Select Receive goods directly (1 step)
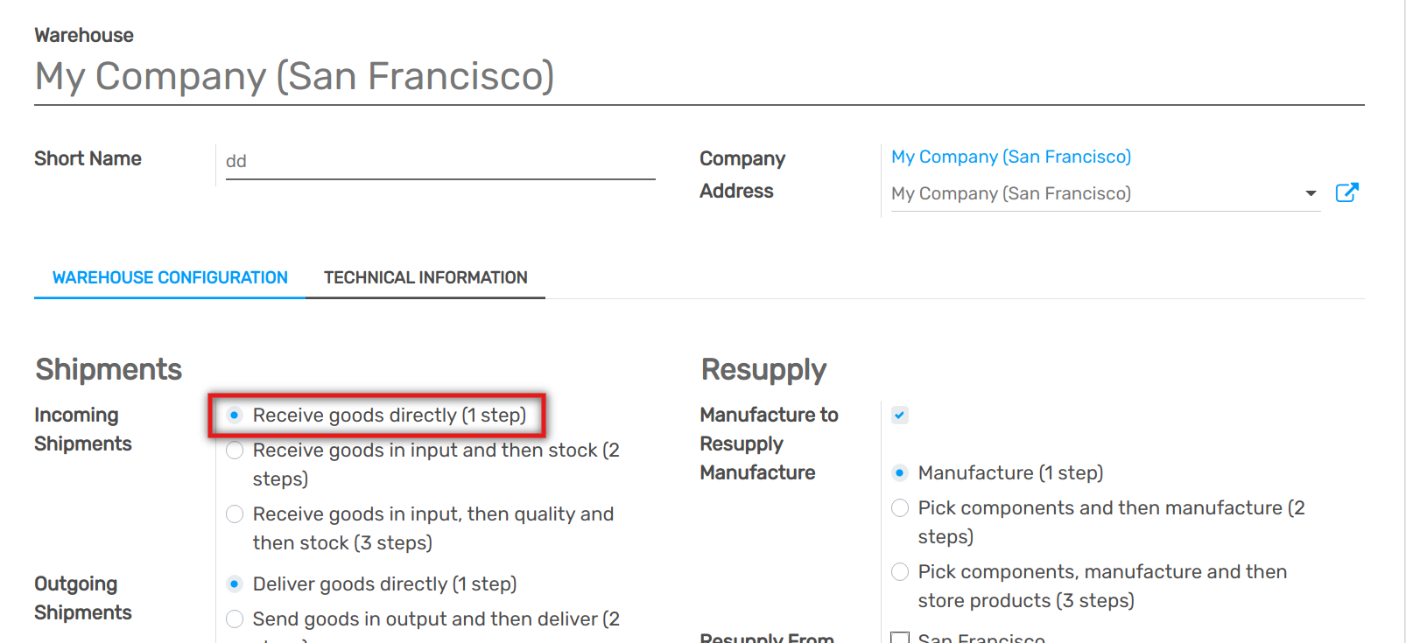The height and width of the screenshot is (643, 1406). click(235, 415)
